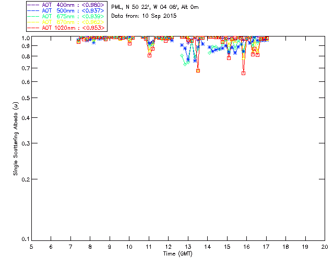The width and height of the screenshot is (334, 267).
Task: Click the 0.7 y-axis tick label
Action: pos(26,68)
